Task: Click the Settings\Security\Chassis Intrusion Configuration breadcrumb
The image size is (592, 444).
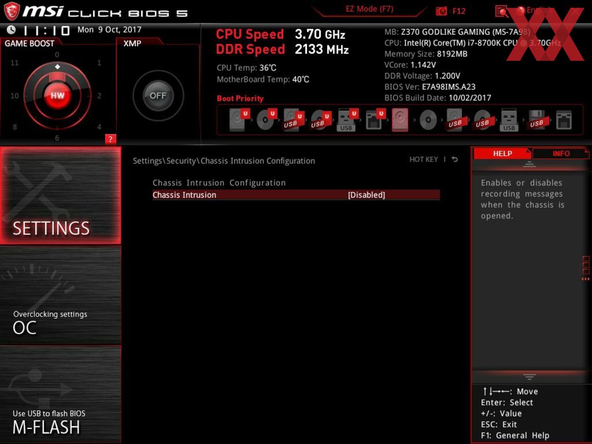Action: click(224, 161)
